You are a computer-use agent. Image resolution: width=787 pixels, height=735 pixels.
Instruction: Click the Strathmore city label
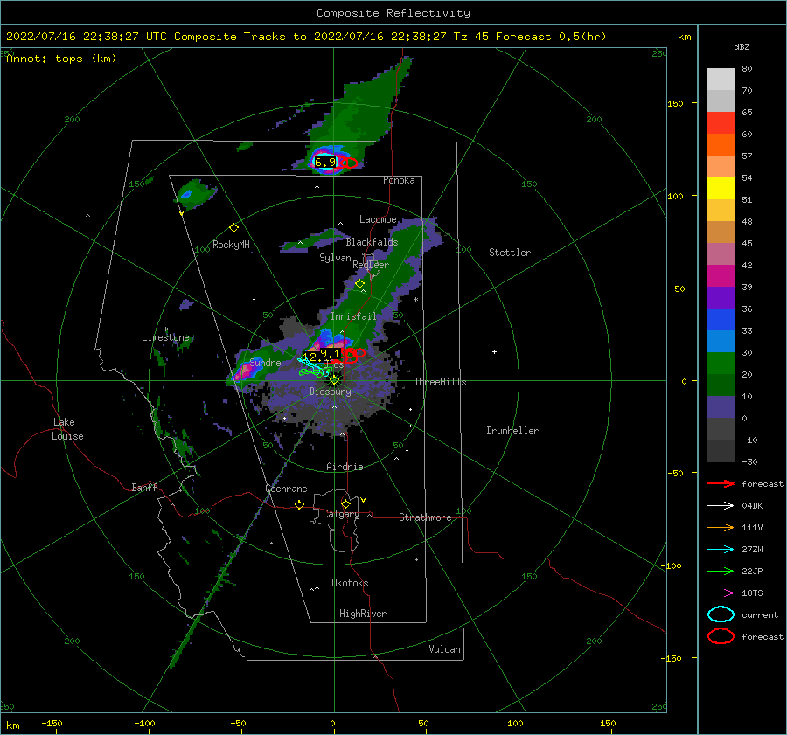tap(425, 517)
